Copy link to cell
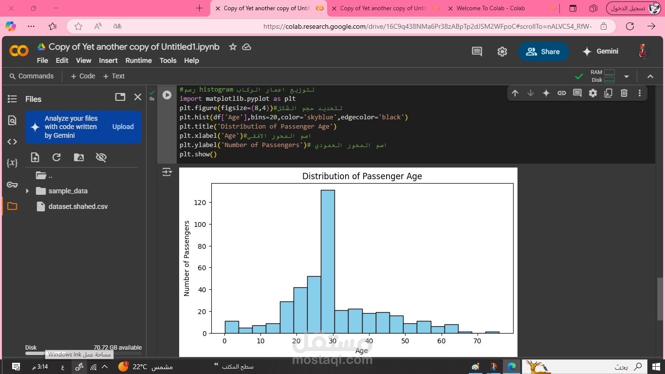Image resolution: width=665 pixels, height=374 pixels. click(562, 93)
